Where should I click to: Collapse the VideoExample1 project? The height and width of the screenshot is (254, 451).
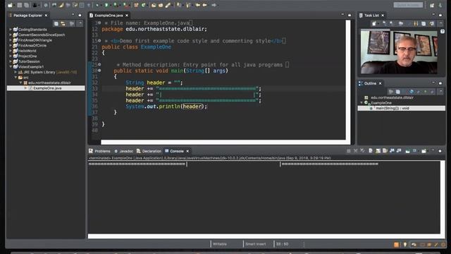coord(11,66)
